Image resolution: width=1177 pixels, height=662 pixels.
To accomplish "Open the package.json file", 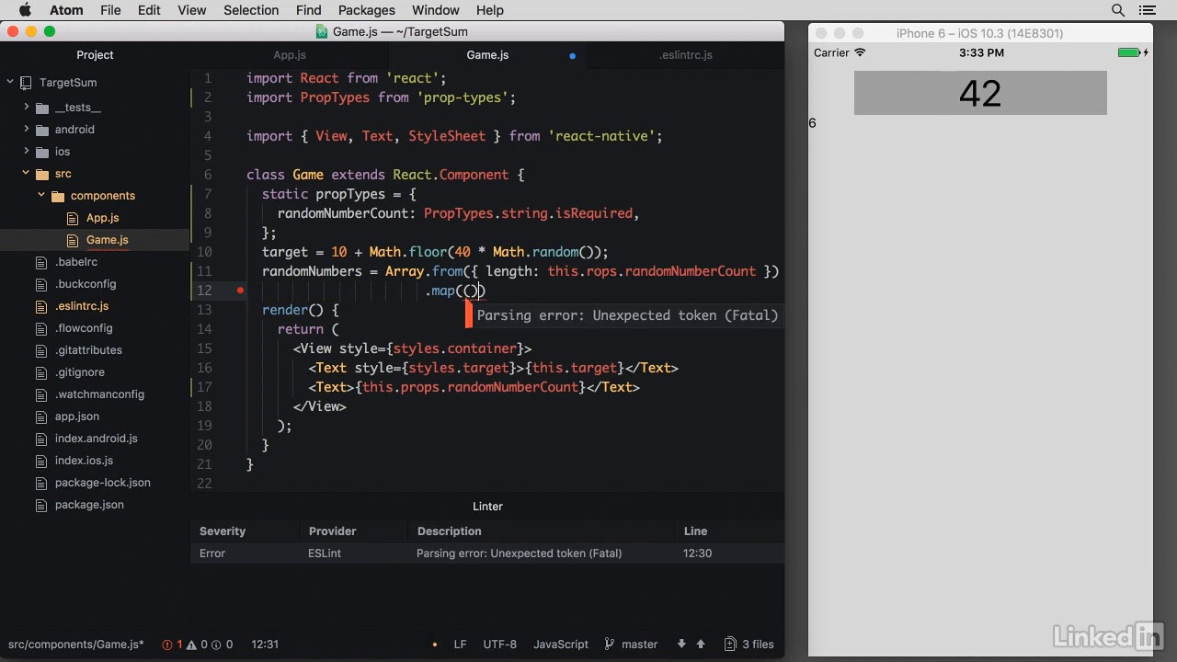I will click(x=89, y=505).
